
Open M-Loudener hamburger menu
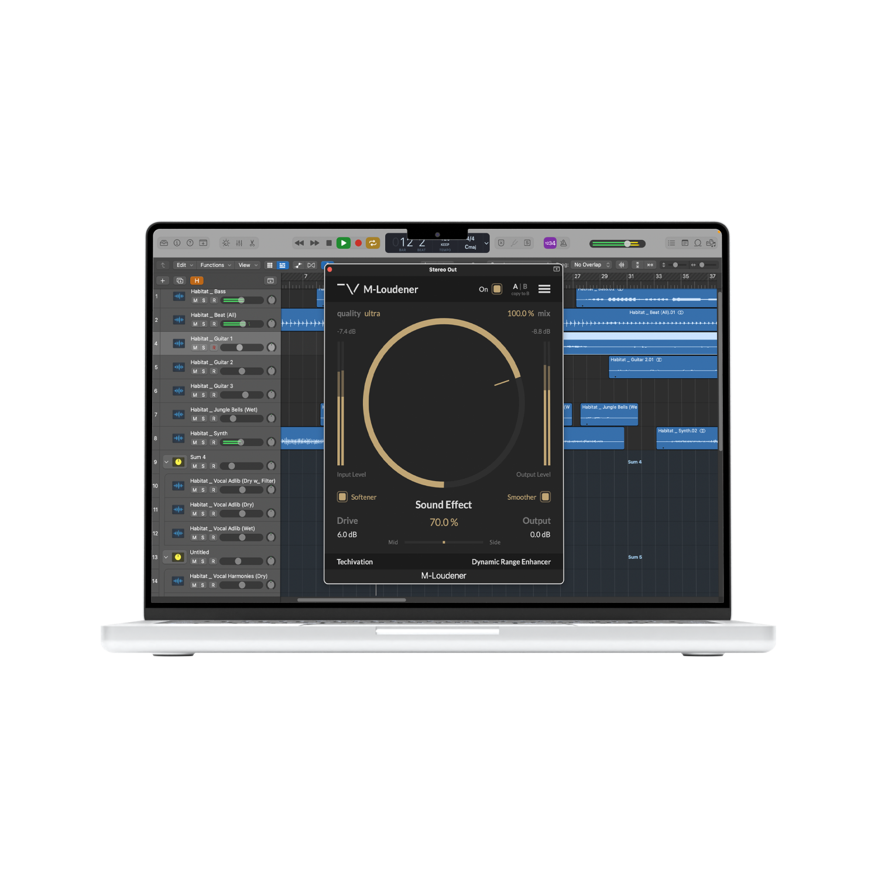[544, 289]
